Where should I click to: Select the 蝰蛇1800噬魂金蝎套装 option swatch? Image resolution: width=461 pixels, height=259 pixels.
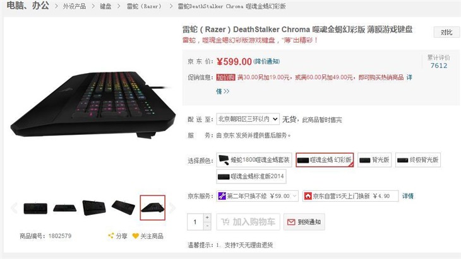(254, 160)
